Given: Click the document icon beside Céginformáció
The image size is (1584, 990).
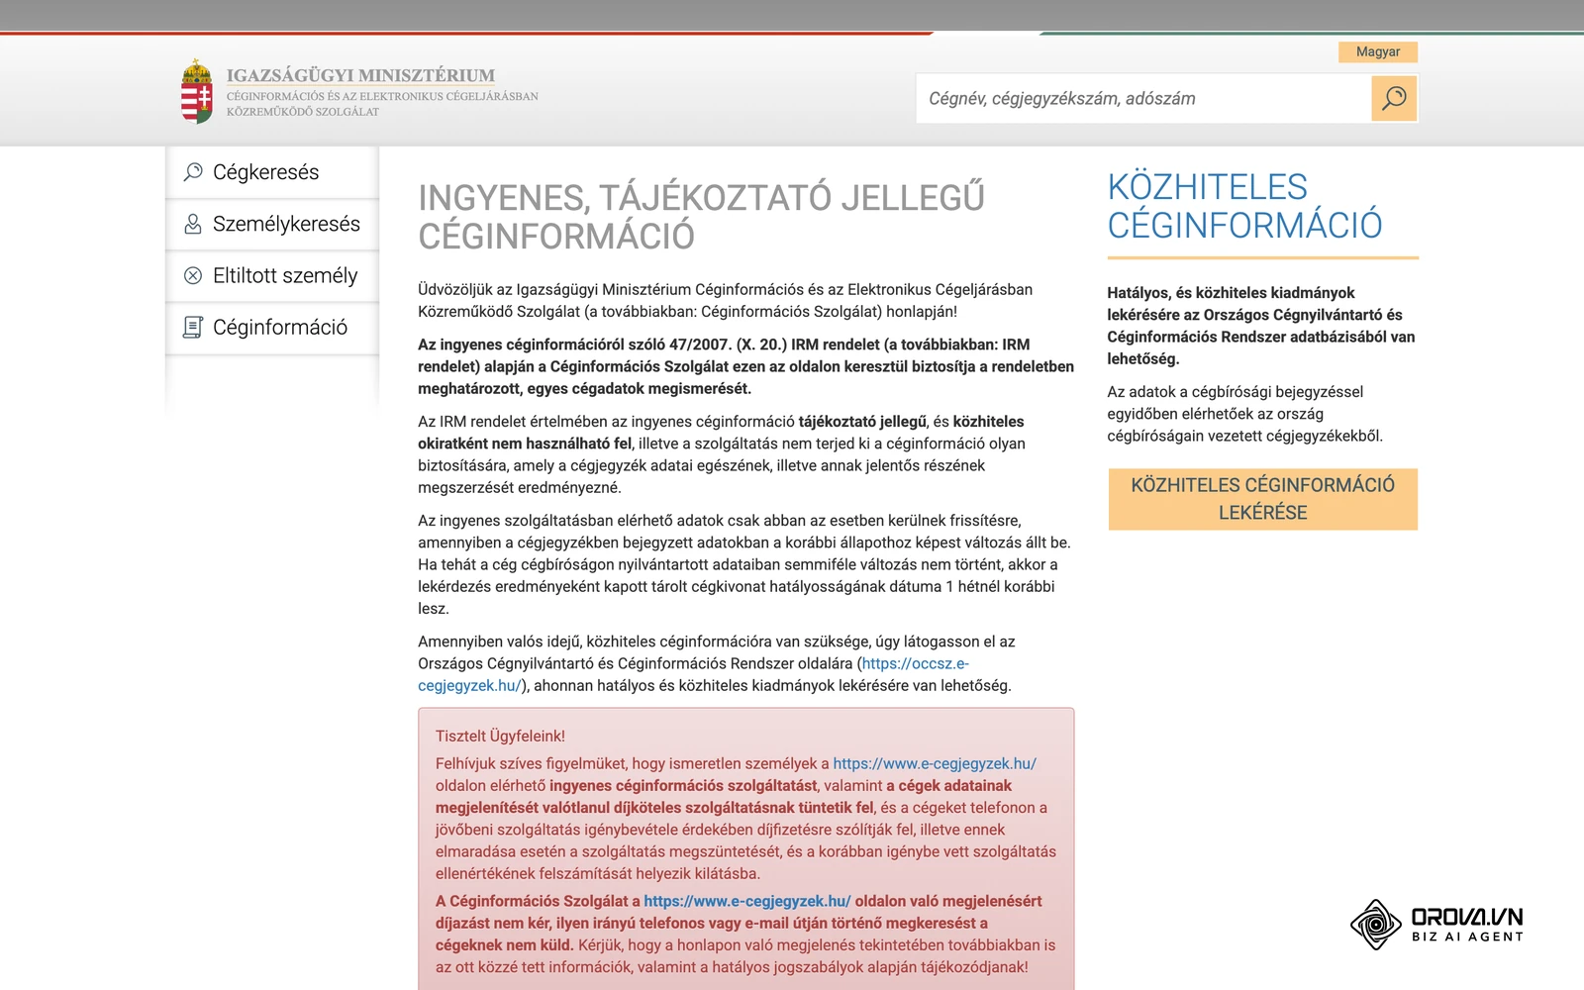Looking at the screenshot, I should click(x=193, y=327).
